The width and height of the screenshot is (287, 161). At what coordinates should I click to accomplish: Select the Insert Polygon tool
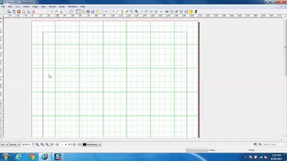(110, 12)
